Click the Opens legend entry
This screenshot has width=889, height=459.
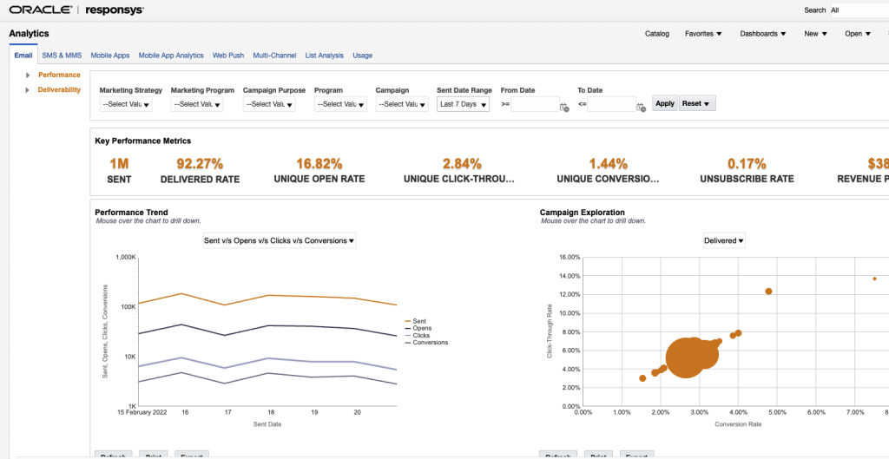click(418, 328)
